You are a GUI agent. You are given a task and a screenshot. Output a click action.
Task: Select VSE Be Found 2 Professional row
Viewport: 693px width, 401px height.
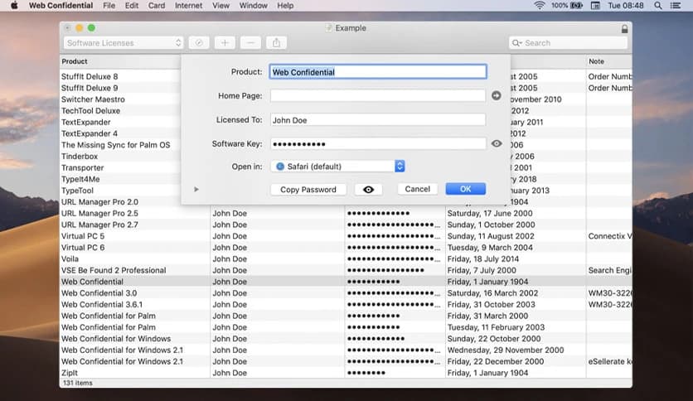coord(346,270)
